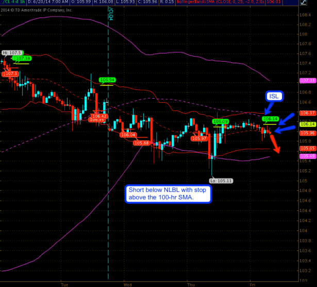The image size is (317, 287).
Task: Click the ISL annotation box
Action: [273, 96]
